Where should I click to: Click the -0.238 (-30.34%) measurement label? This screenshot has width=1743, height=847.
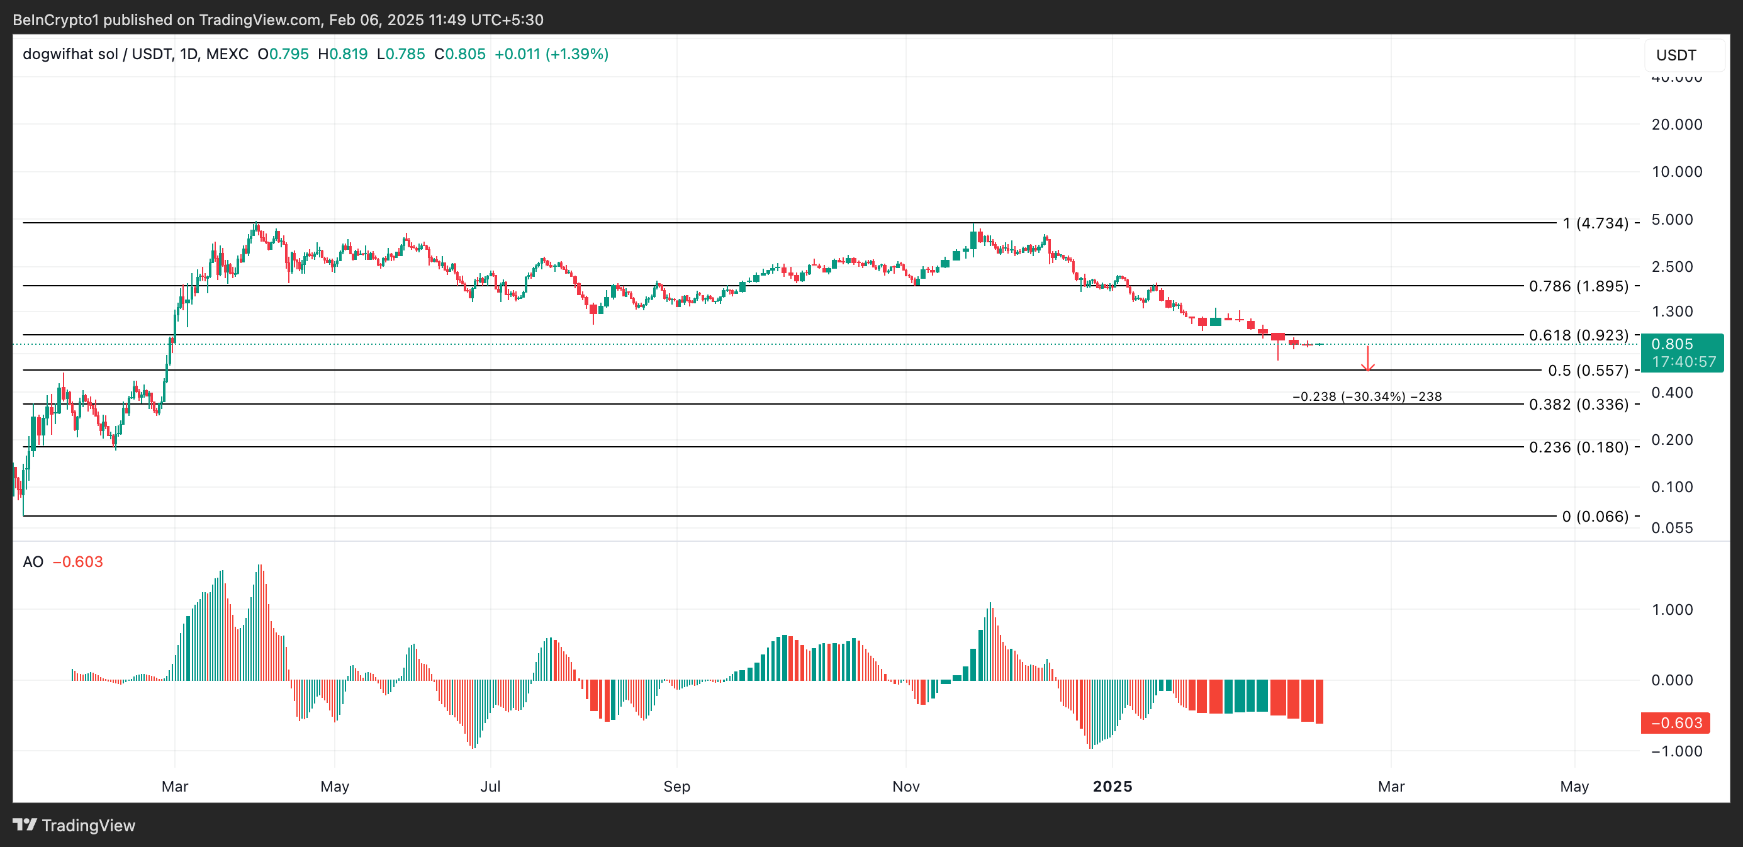(x=1367, y=396)
